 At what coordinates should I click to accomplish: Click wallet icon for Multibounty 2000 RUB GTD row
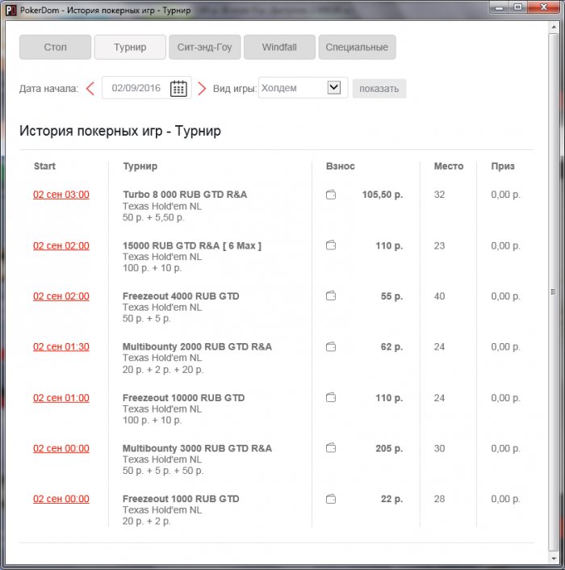[x=331, y=347]
